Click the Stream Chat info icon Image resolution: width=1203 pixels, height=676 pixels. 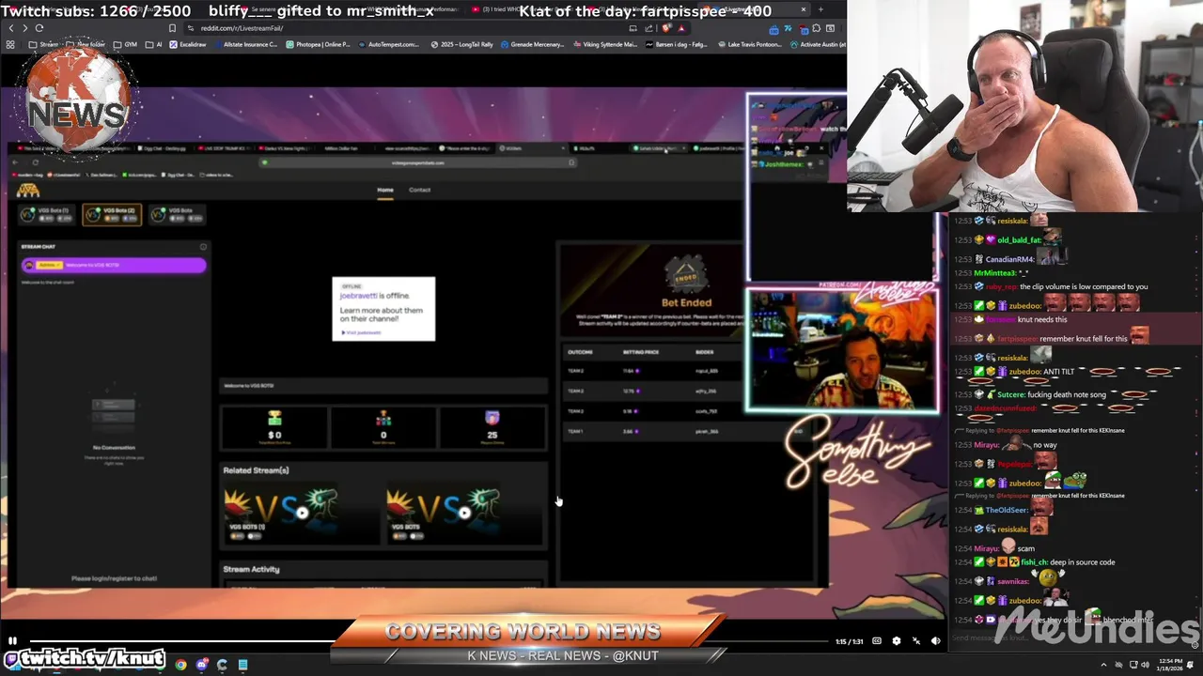coord(203,247)
